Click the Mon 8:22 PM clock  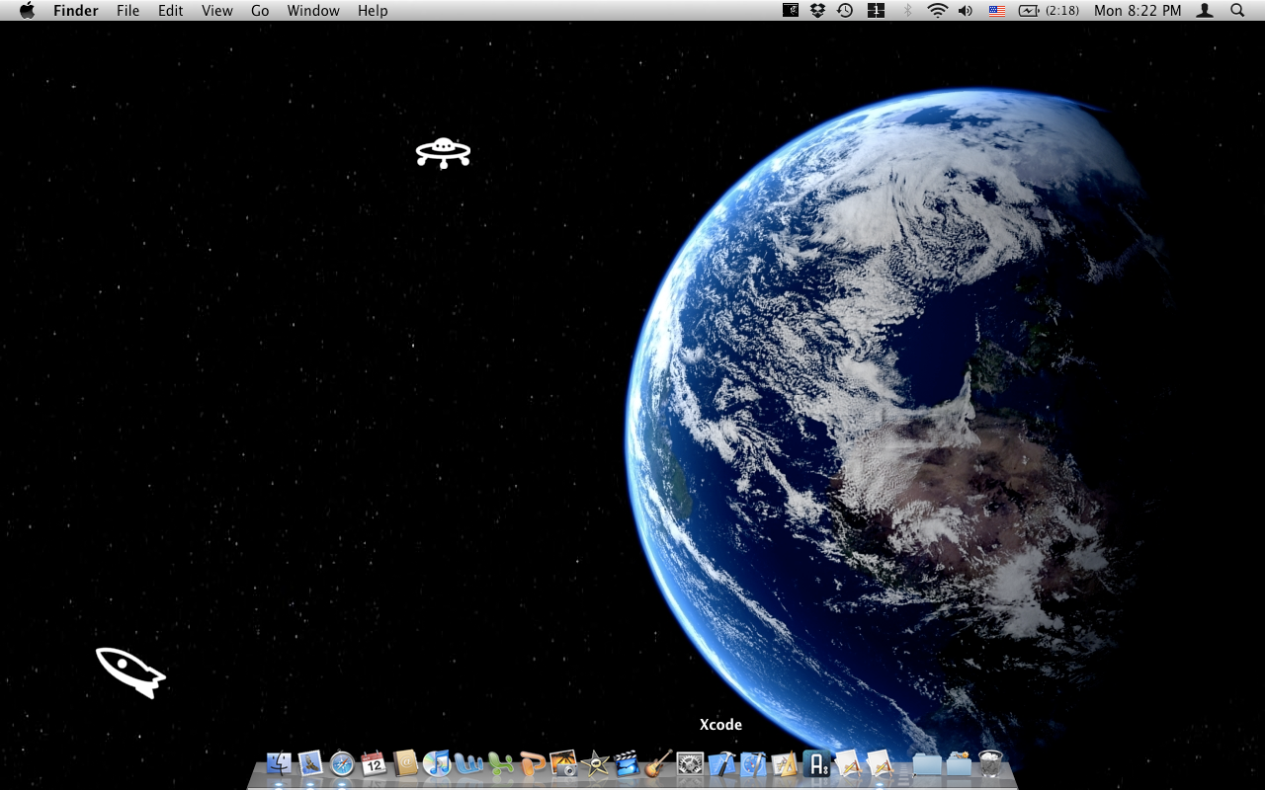click(1138, 11)
